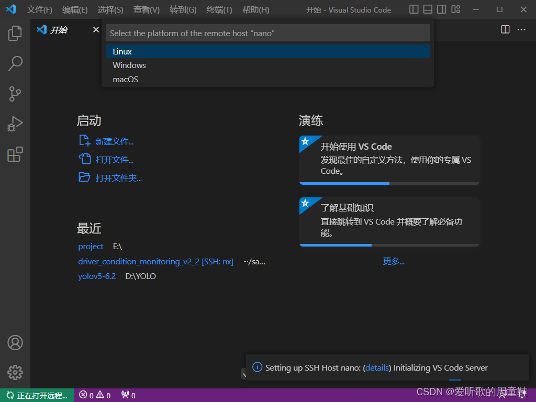This screenshot has width=536, height=402.
Task: Click the new file icon beside 新建文件
Action: tap(85, 140)
